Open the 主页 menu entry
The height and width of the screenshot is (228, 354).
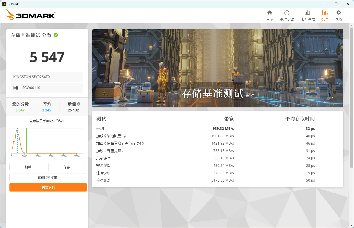pyautogui.click(x=270, y=15)
